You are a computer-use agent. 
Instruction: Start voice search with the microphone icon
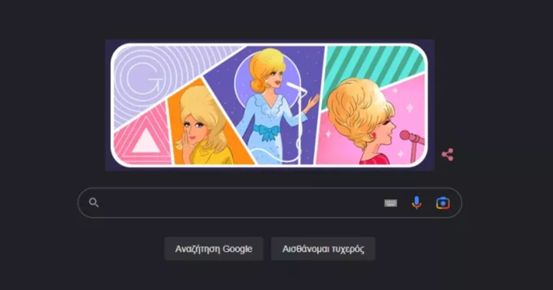417,203
